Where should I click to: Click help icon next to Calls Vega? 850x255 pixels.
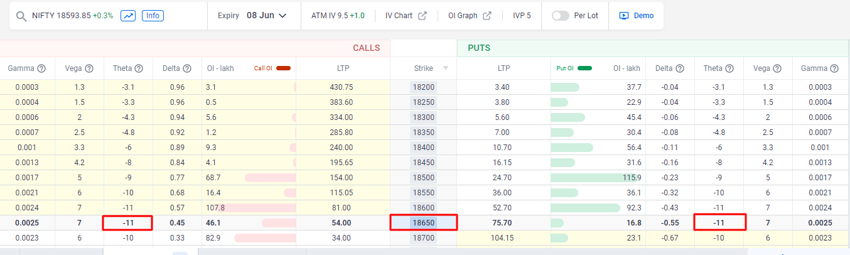[89, 68]
